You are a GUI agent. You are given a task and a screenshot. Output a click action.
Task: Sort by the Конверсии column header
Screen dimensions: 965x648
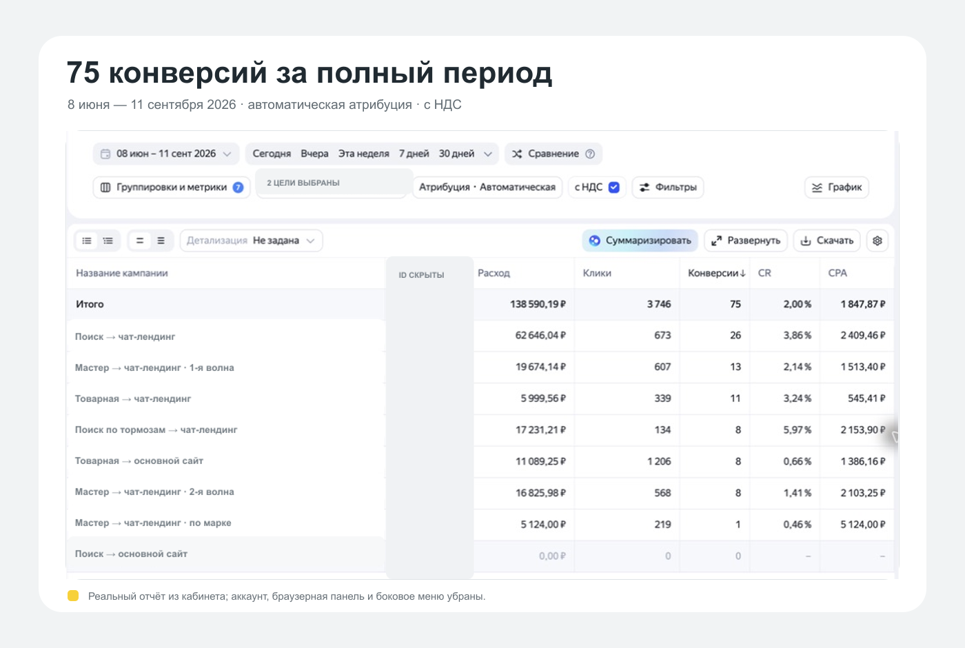tap(713, 273)
